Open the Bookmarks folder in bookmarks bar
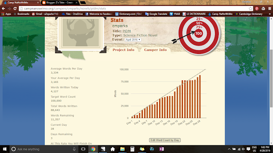 coord(22,14)
